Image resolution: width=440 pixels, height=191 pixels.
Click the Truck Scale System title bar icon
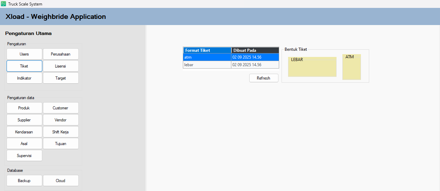click(3, 4)
